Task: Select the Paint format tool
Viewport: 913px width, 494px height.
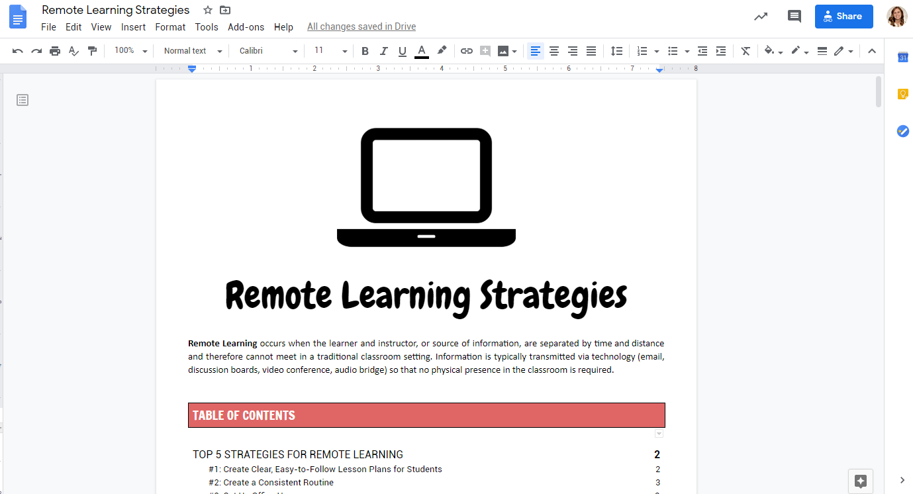Action: (92, 51)
